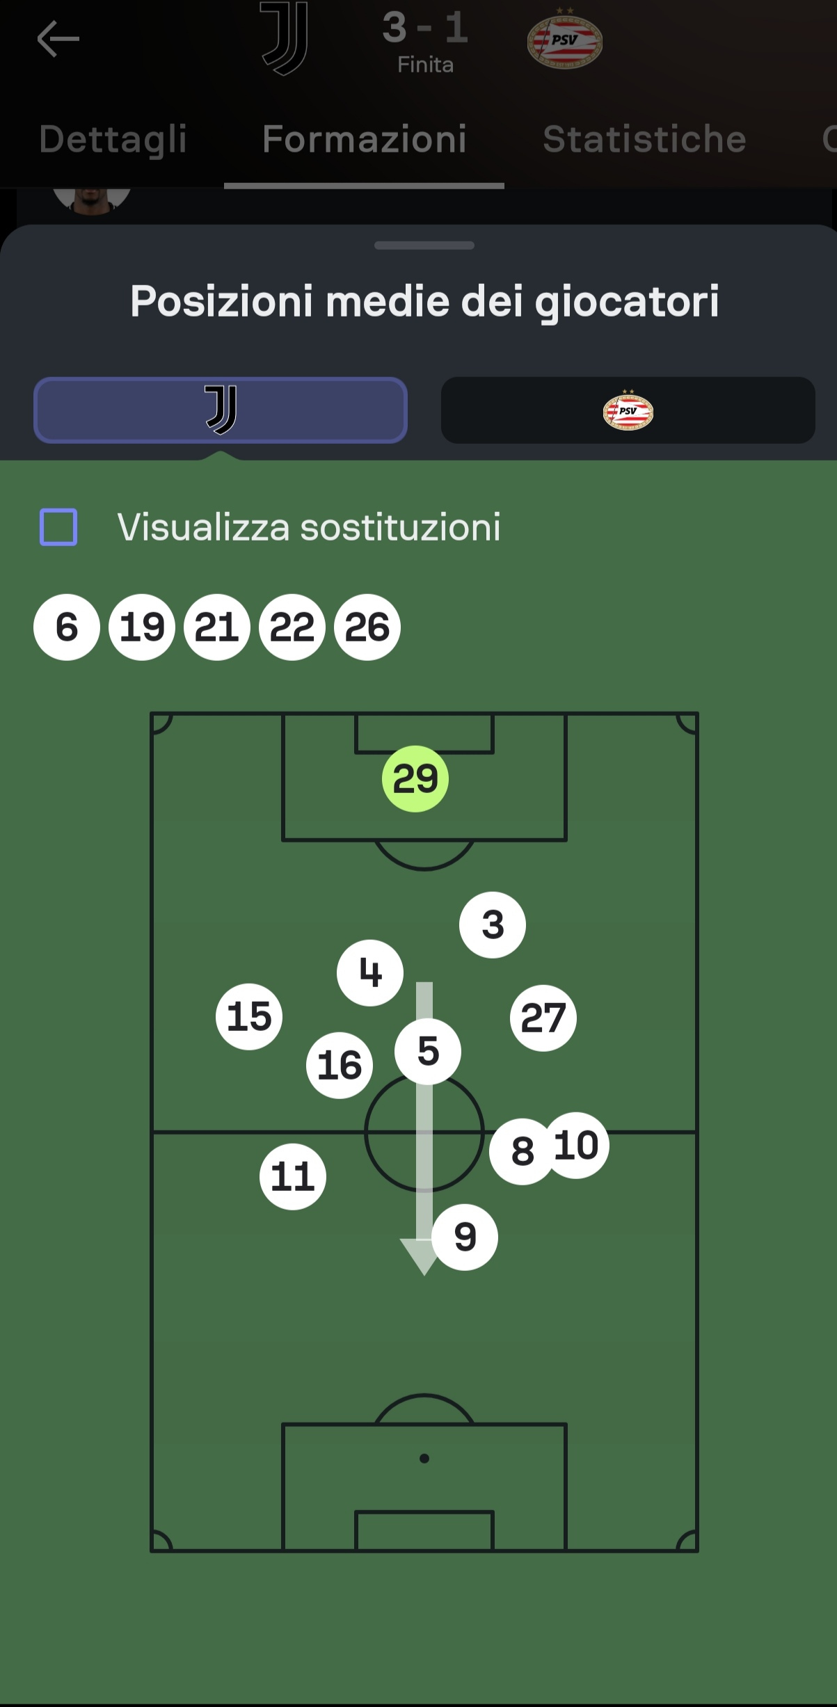The width and height of the screenshot is (837, 1707).
Task: Open the Dettagli tab
Action: click(113, 139)
